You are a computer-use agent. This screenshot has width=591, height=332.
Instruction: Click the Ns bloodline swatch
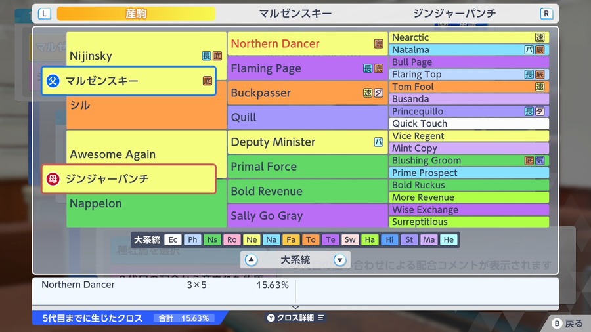pyautogui.click(x=212, y=239)
